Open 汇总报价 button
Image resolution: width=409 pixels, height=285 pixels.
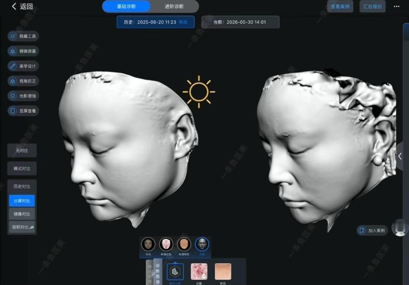click(x=373, y=6)
